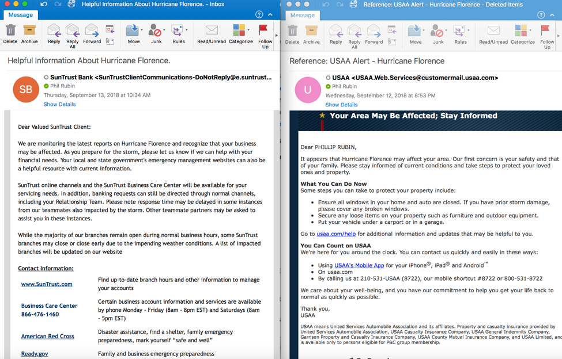
Task: Reply All in the SunTrust message window
Action: 73,36
